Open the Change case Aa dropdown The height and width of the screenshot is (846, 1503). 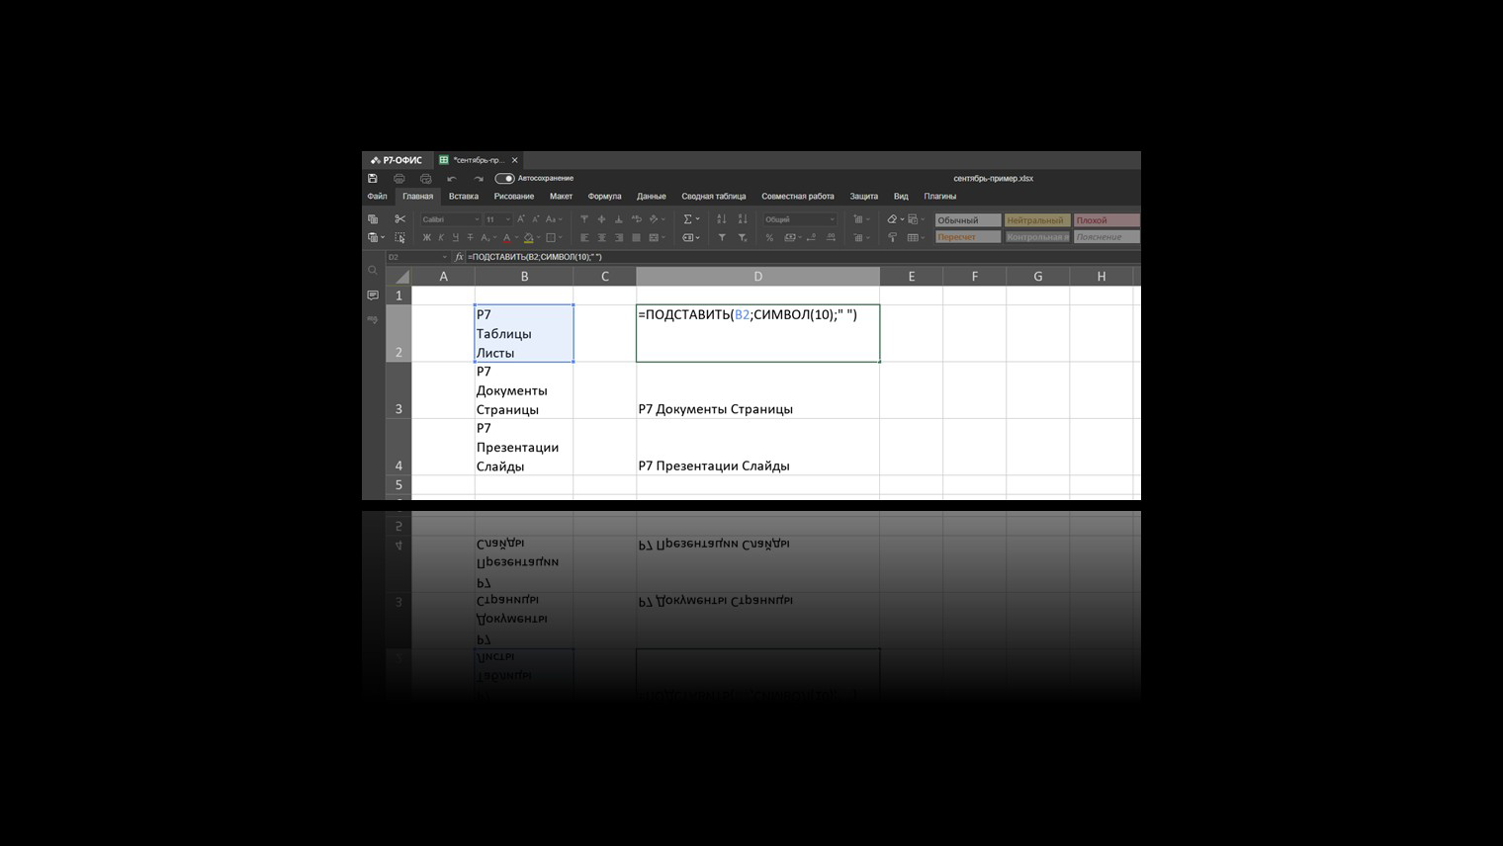coord(554,219)
